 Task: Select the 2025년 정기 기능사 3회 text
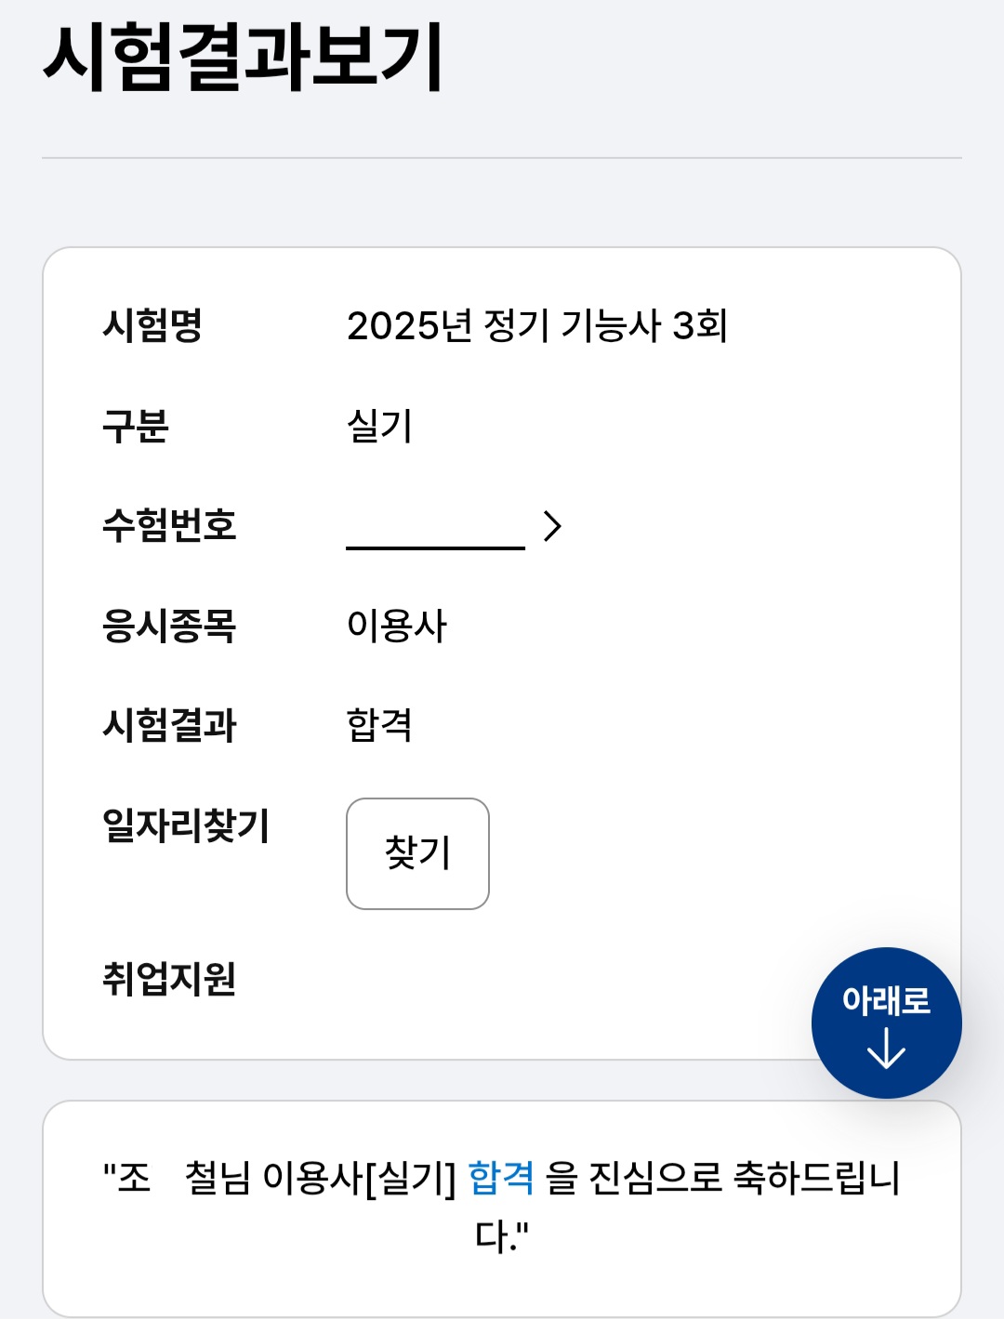tap(536, 326)
